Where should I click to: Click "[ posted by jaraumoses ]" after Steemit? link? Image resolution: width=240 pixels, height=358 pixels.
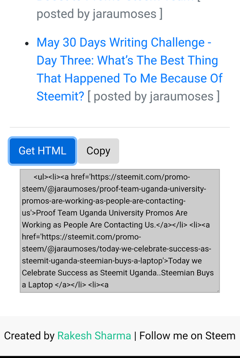tap(153, 97)
